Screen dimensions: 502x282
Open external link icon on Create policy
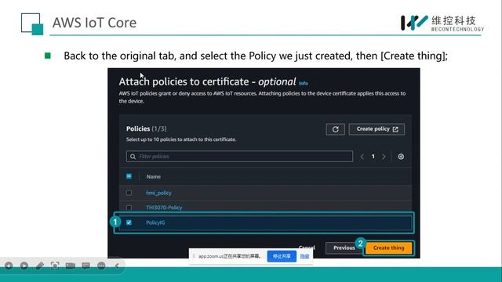coord(395,129)
